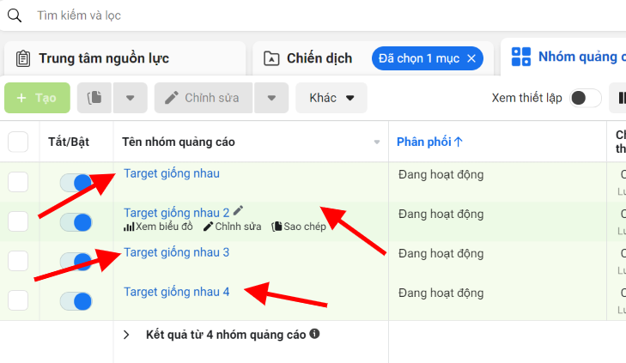
Task: Tick the select-all header checkbox
Action: (18, 142)
